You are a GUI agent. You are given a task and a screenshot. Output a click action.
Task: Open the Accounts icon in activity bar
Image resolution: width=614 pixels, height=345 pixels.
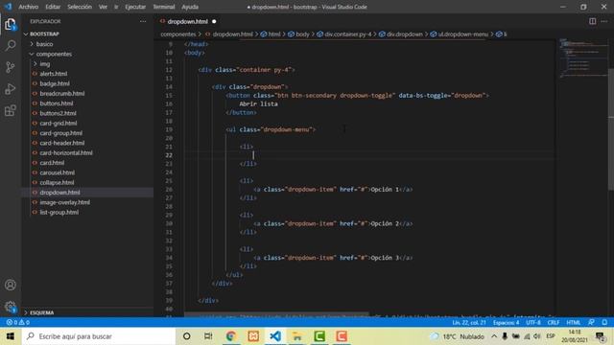click(x=11, y=285)
